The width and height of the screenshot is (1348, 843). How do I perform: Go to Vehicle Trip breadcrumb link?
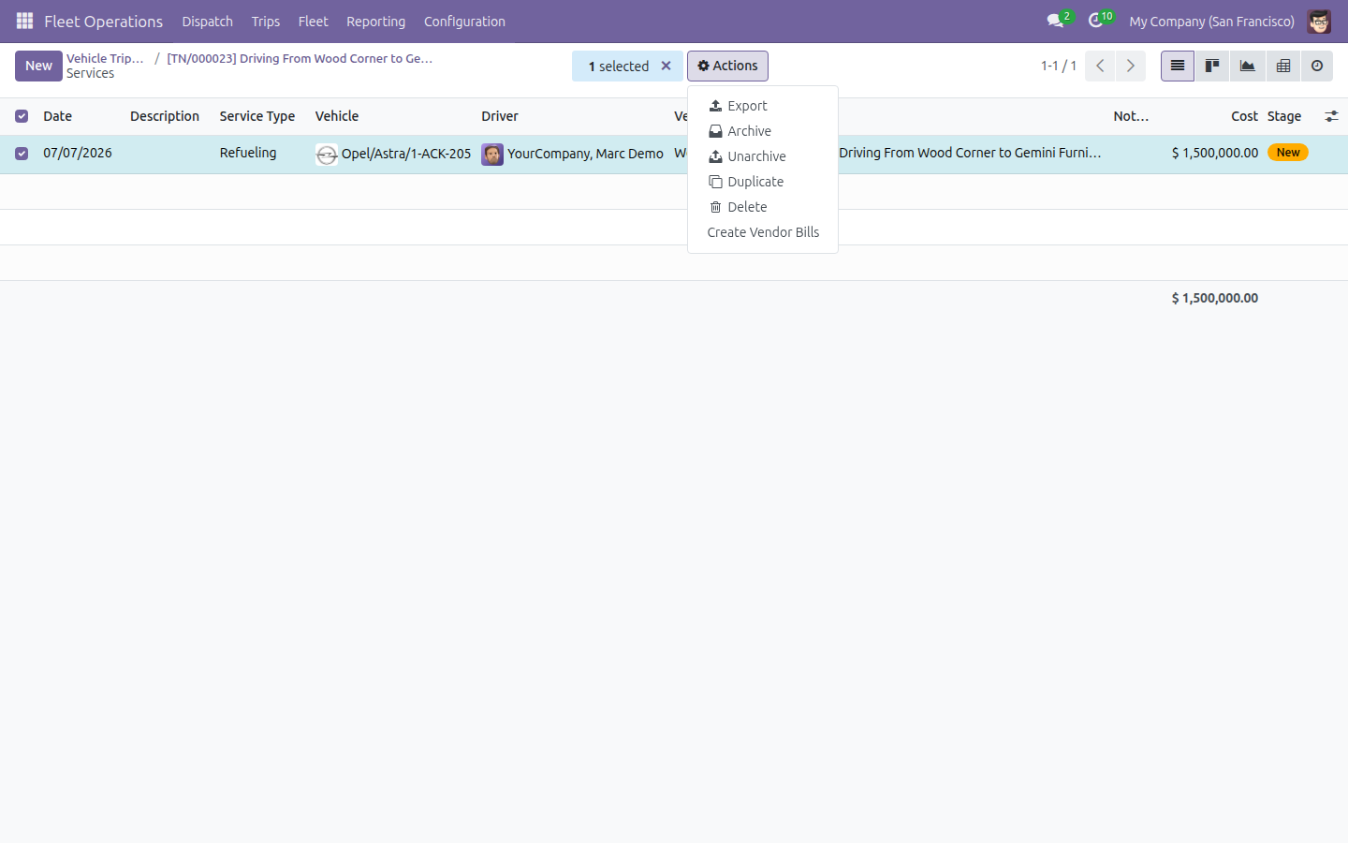coord(105,58)
